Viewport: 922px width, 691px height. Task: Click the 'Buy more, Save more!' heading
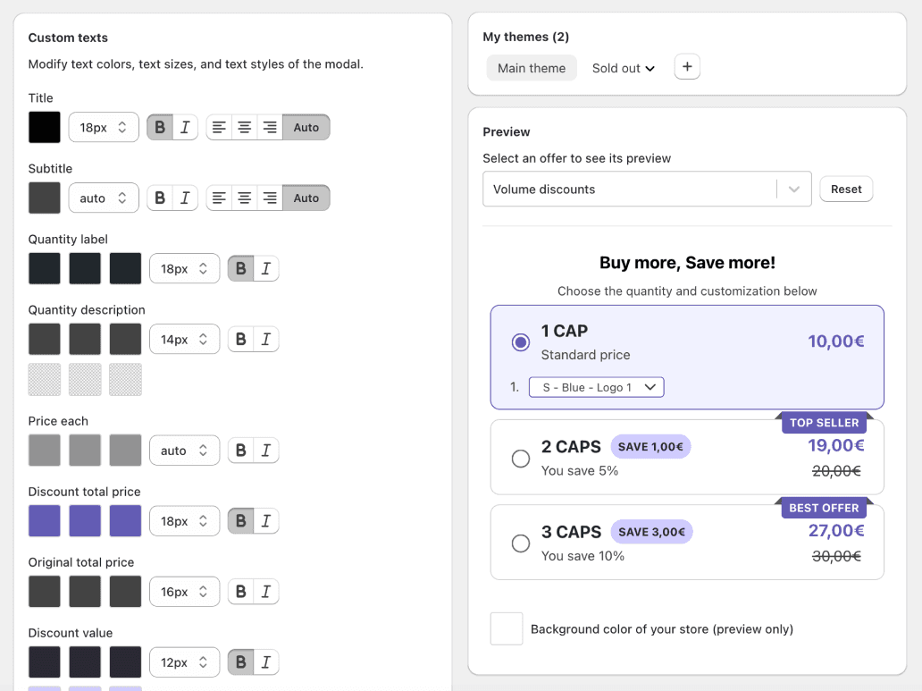click(687, 263)
